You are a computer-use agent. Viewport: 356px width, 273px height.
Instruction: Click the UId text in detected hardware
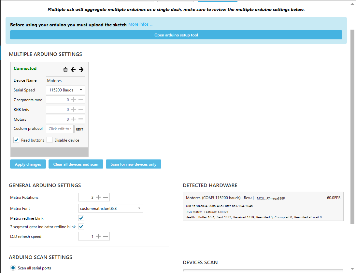click(x=219, y=206)
